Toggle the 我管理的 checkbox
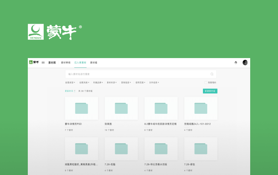Viewport: 278px width, 175px height. coord(206,83)
